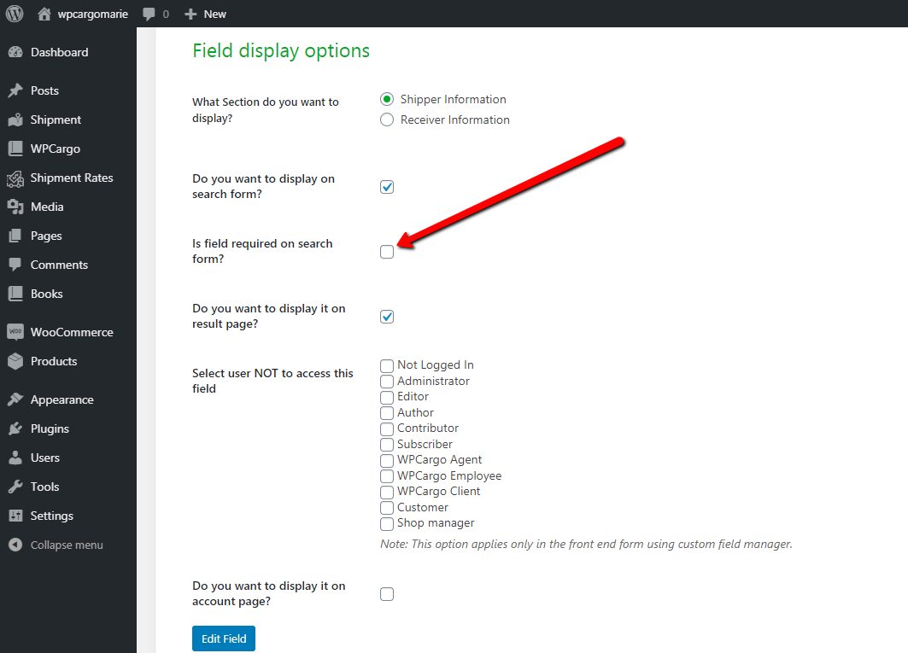Click the Plugins plug icon
This screenshot has height=653, width=908.
tap(15, 429)
